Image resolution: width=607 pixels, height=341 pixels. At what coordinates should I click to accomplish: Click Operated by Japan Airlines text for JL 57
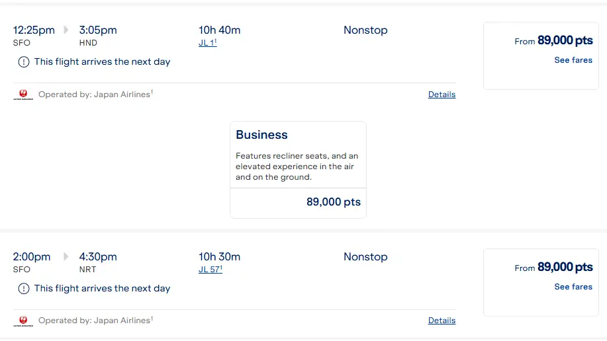pos(95,321)
